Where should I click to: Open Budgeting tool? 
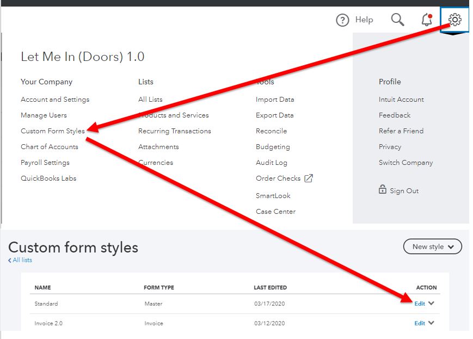click(x=273, y=147)
